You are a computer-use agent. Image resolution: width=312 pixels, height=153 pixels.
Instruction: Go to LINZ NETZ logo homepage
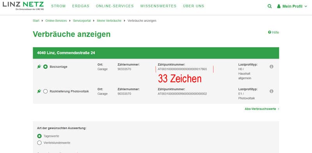point(23,6)
